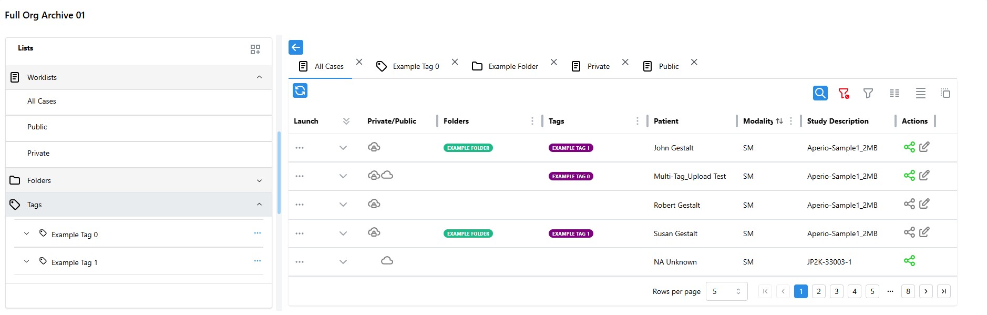Expand the Folders section

[259, 180]
